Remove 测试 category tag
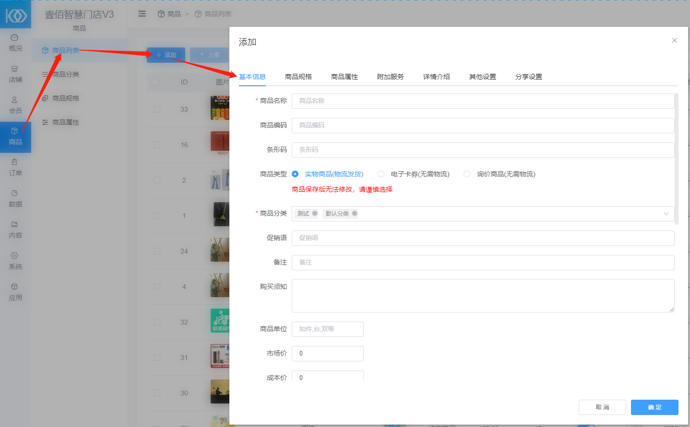 [315, 213]
